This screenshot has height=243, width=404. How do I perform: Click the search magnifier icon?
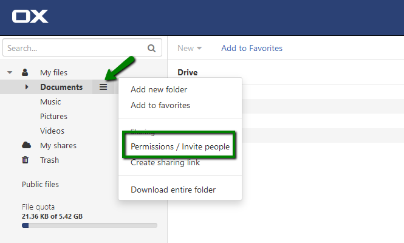tap(151, 48)
